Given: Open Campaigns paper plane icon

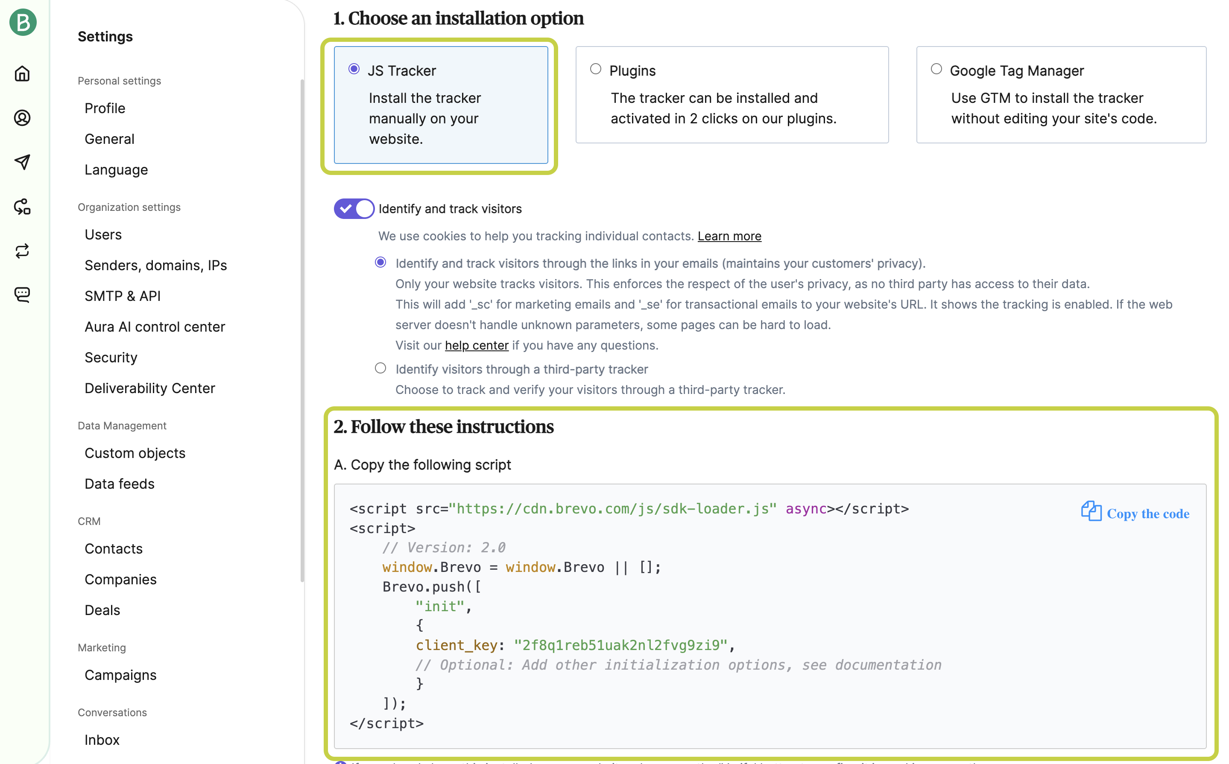Looking at the screenshot, I should (x=22, y=162).
